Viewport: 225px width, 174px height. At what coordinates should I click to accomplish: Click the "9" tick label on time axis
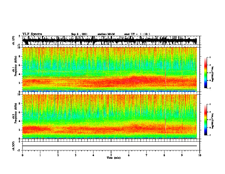pyautogui.click(x=182, y=155)
